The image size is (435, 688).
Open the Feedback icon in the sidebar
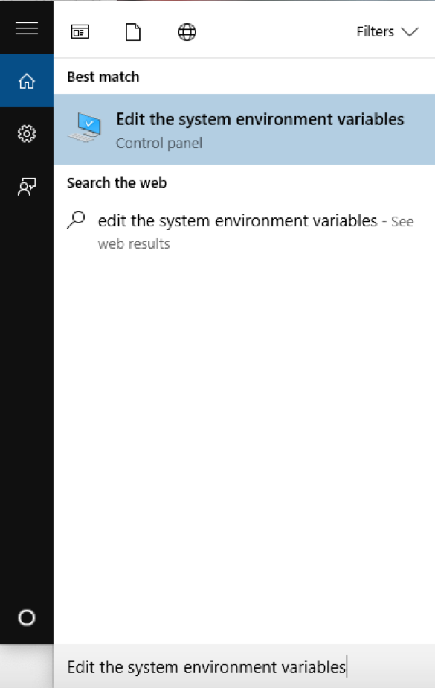[x=27, y=187]
